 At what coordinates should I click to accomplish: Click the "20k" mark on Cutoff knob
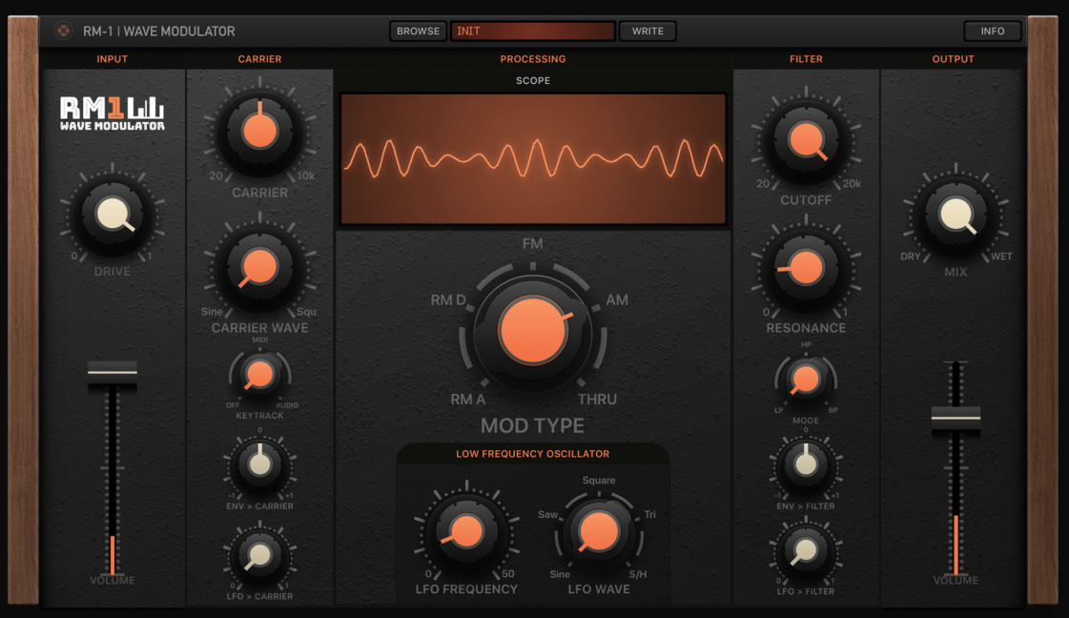853,183
